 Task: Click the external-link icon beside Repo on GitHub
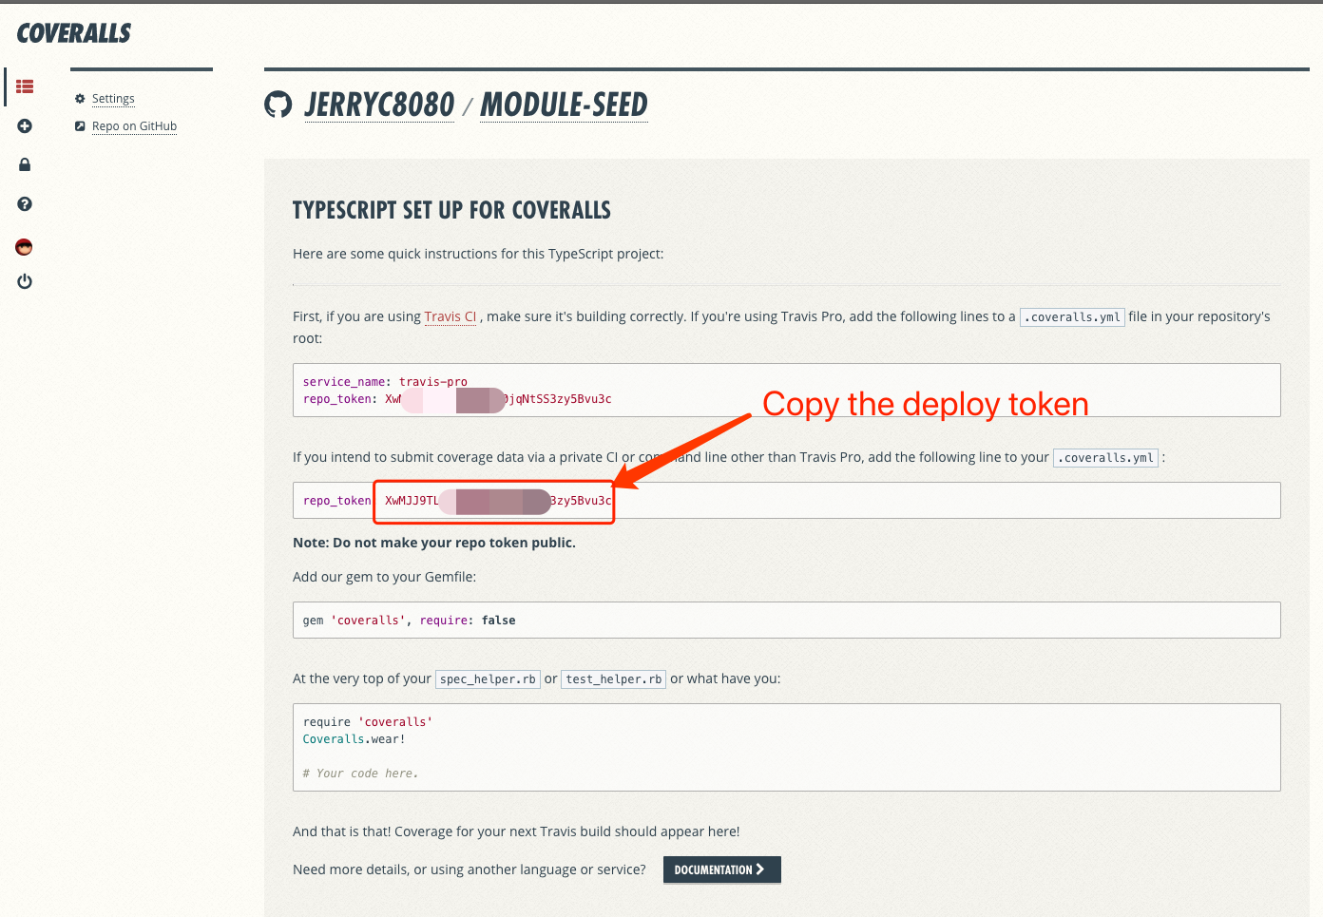coord(80,126)
